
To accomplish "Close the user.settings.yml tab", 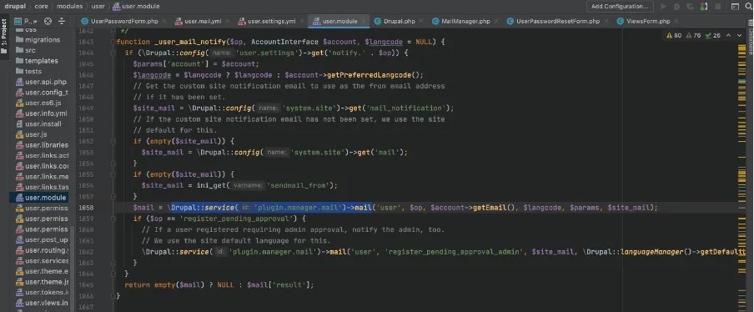I will click(302, 21).
